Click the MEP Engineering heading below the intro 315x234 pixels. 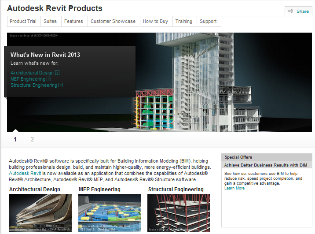[x=99, y=189]
